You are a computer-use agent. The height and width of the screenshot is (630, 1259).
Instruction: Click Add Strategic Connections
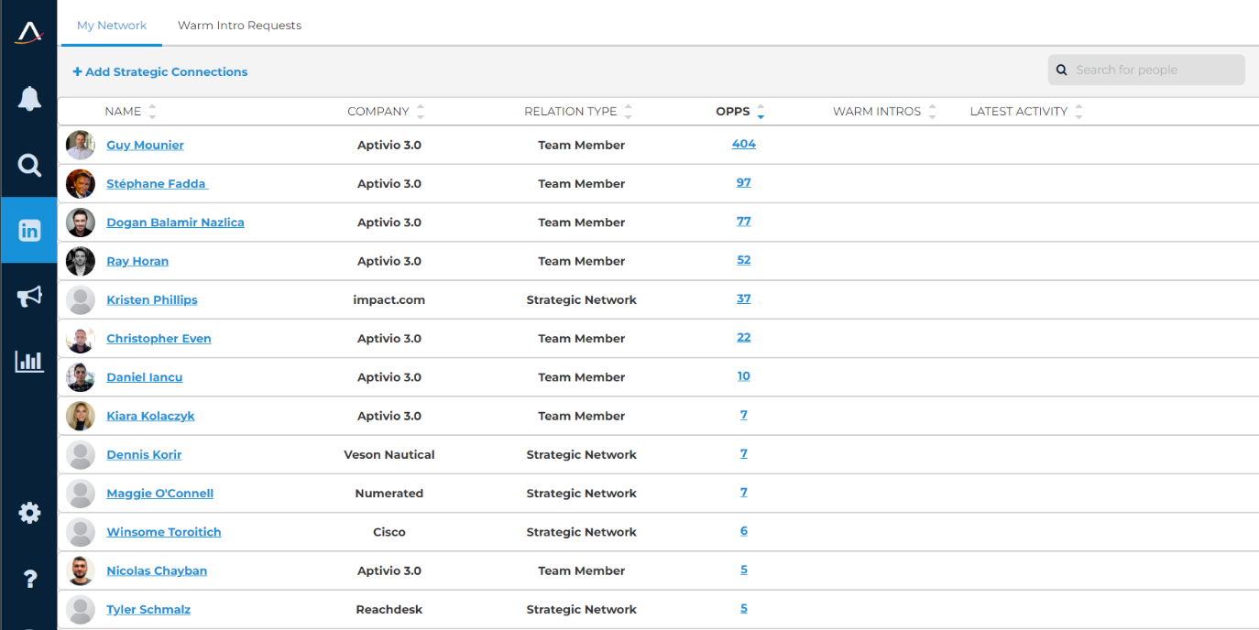pos(160,71)
